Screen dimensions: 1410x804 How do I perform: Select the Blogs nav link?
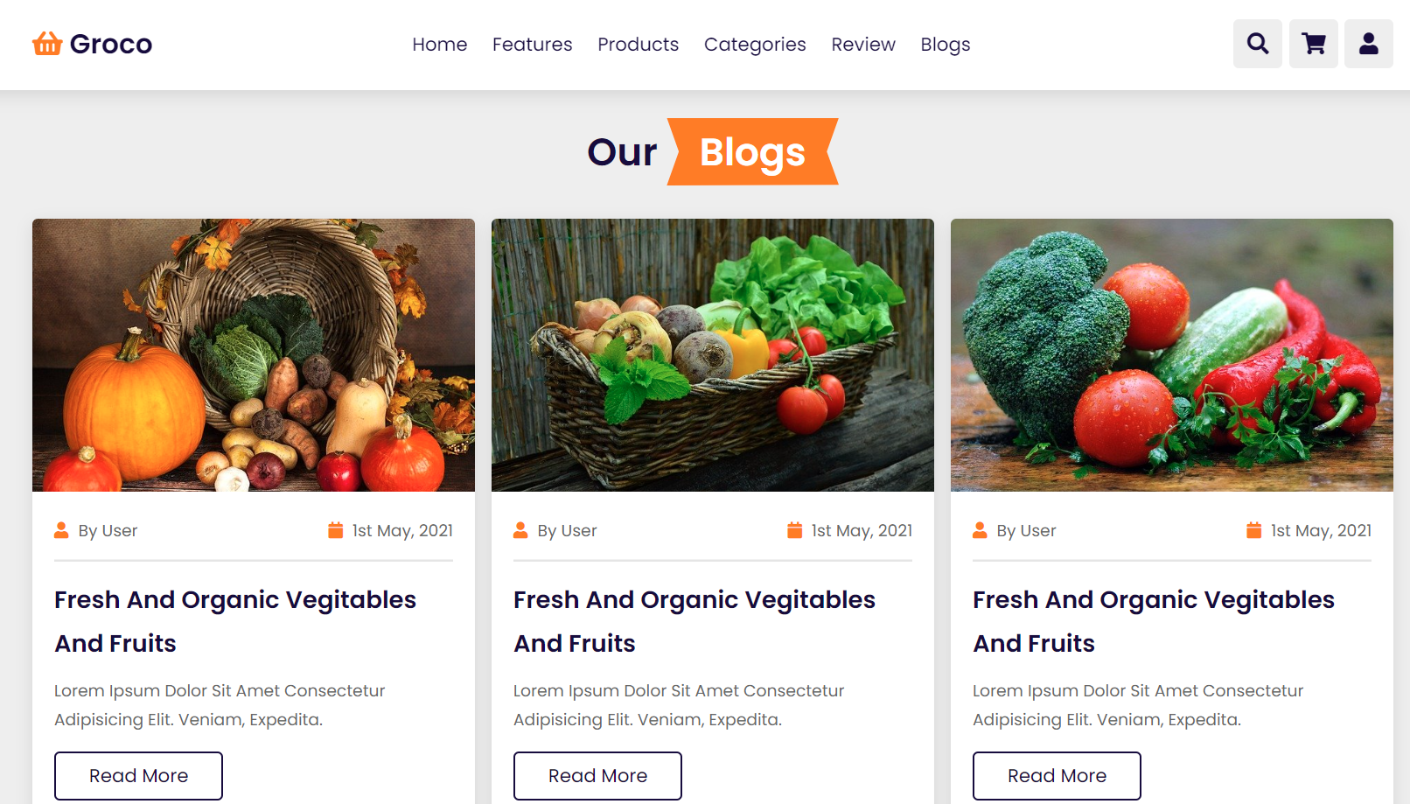click(946, 45)
